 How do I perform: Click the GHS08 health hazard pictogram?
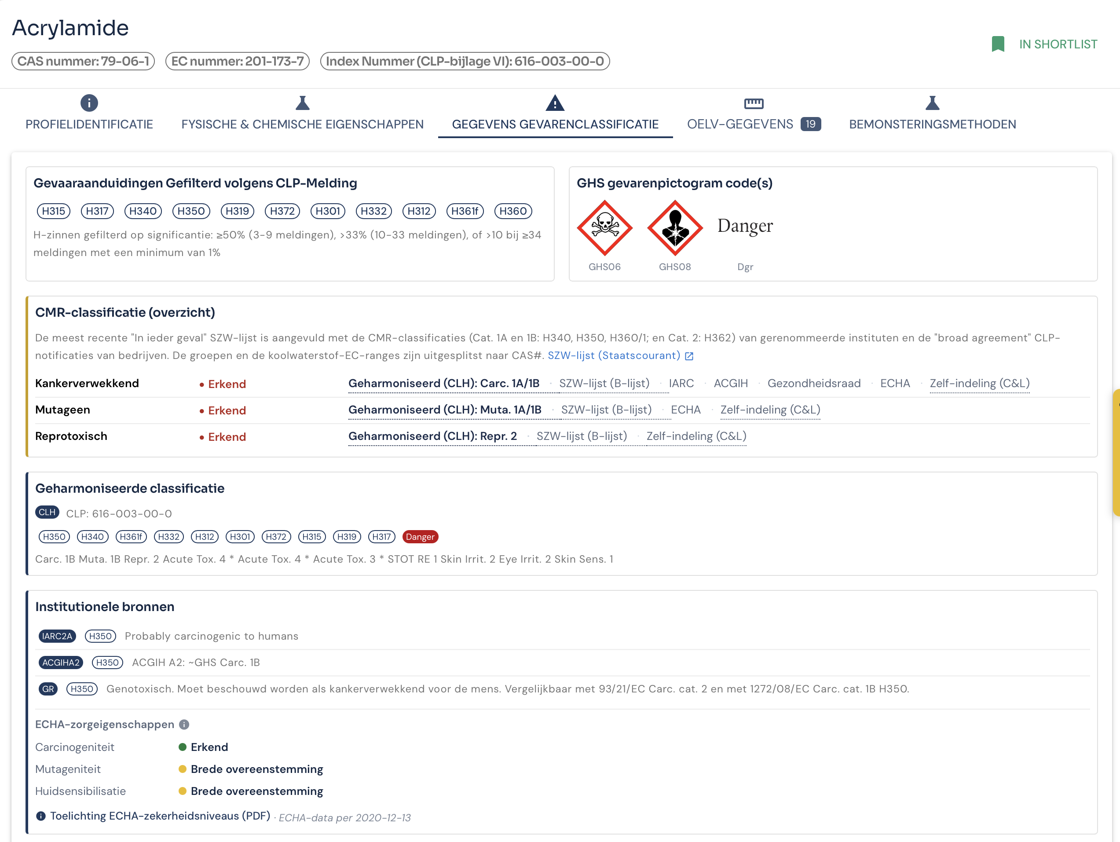[x=675, y=227]
